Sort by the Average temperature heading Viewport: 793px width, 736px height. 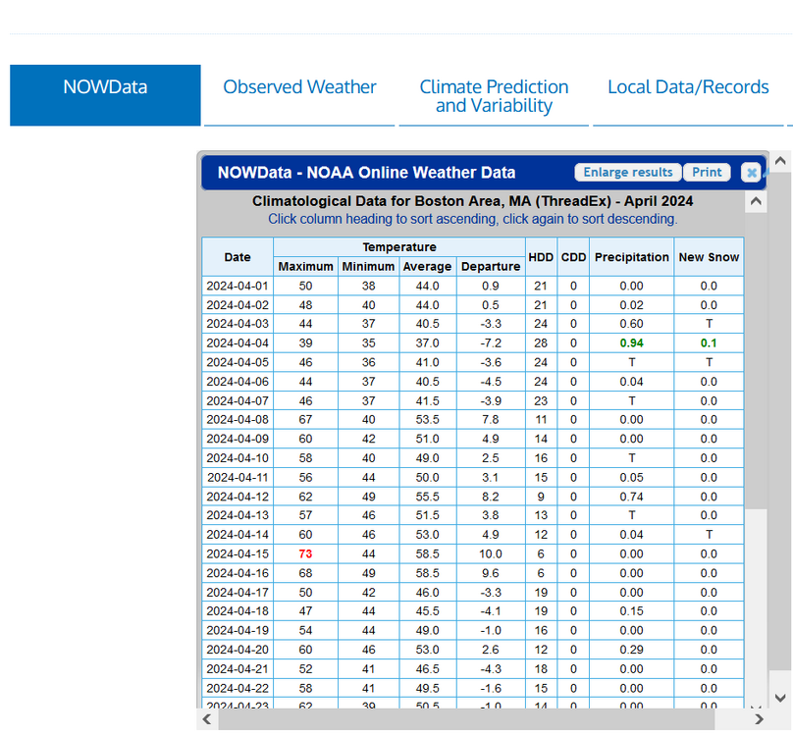pos(427,267)
